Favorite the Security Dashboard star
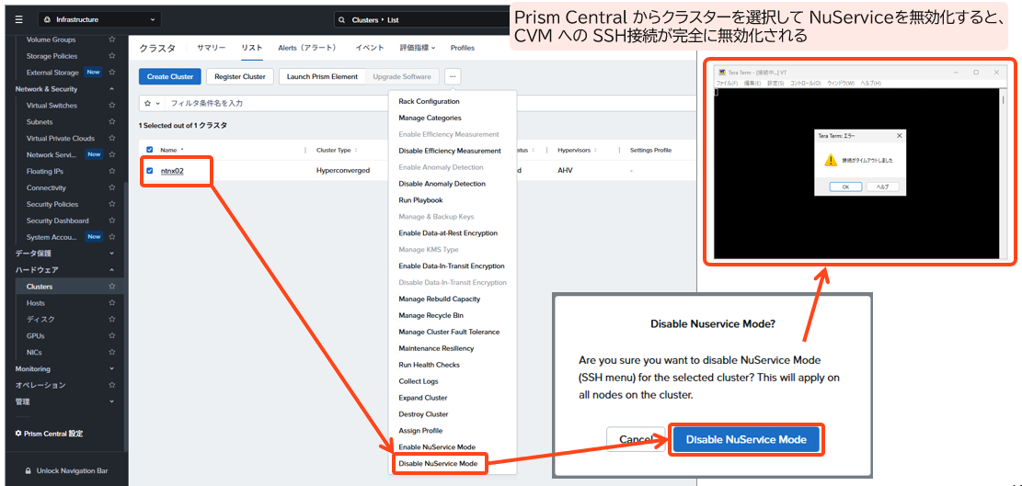Screen dimensions: 1022x486 [112, 220]
